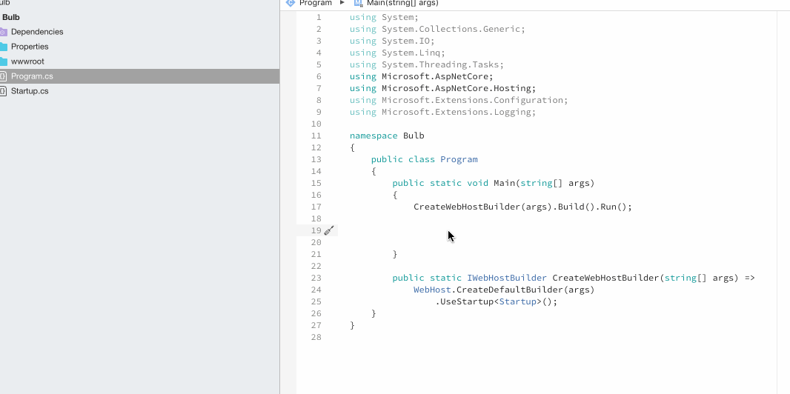Click the breadcrumb arrow after Program
The height and width of the screenshot is (394, 790).
coord(342,3)
